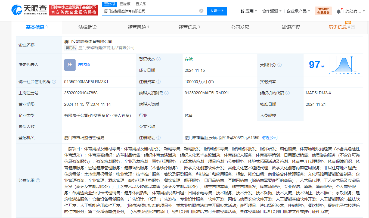Click the 天眼一下 search button

(217, 11)
